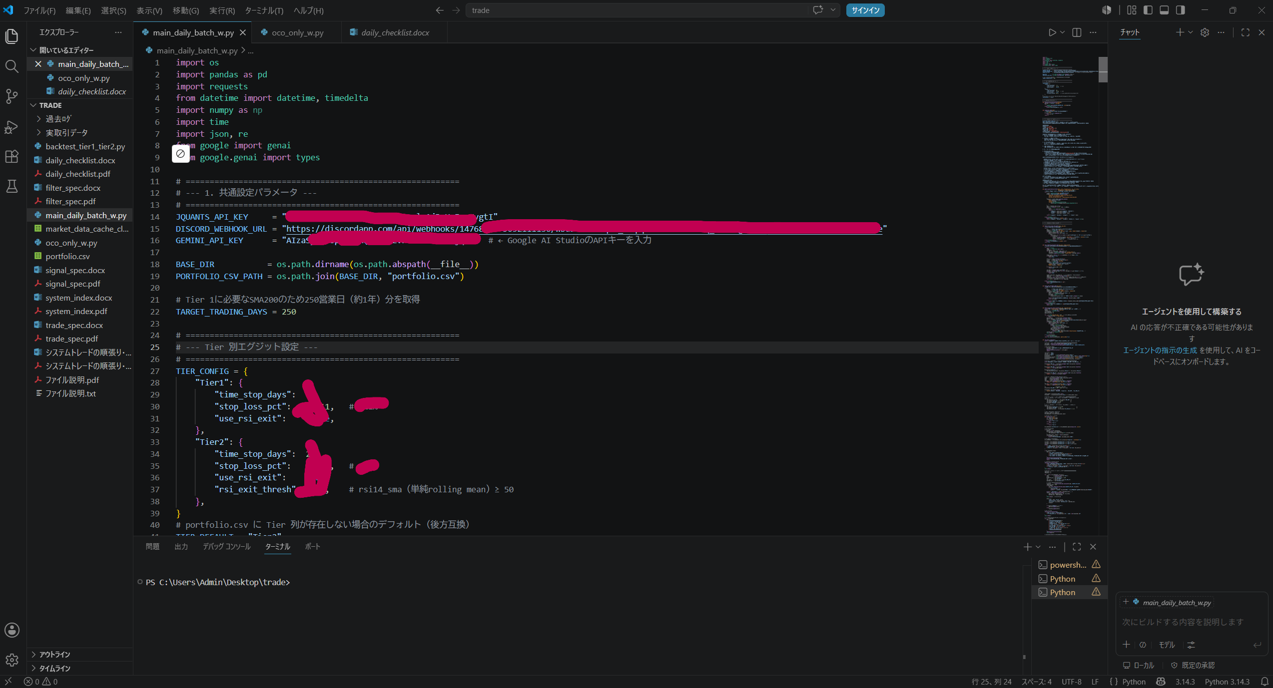1273x688 pixels.
Task: Collapse the TRADE folder section
Action: (x=33, y=105)
